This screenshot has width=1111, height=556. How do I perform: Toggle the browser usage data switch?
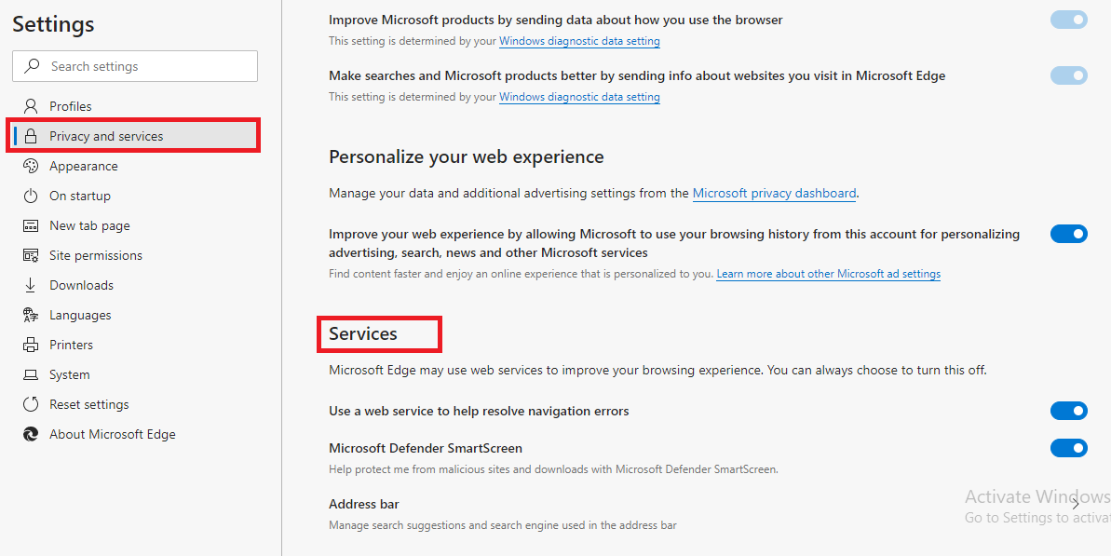(1068, 20)
